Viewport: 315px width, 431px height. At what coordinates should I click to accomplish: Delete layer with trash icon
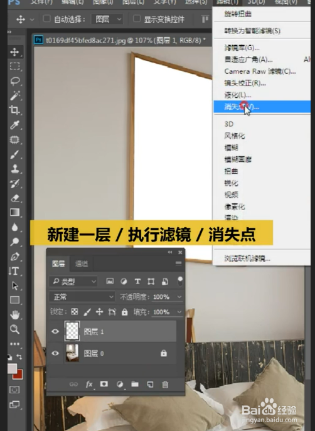165,385
